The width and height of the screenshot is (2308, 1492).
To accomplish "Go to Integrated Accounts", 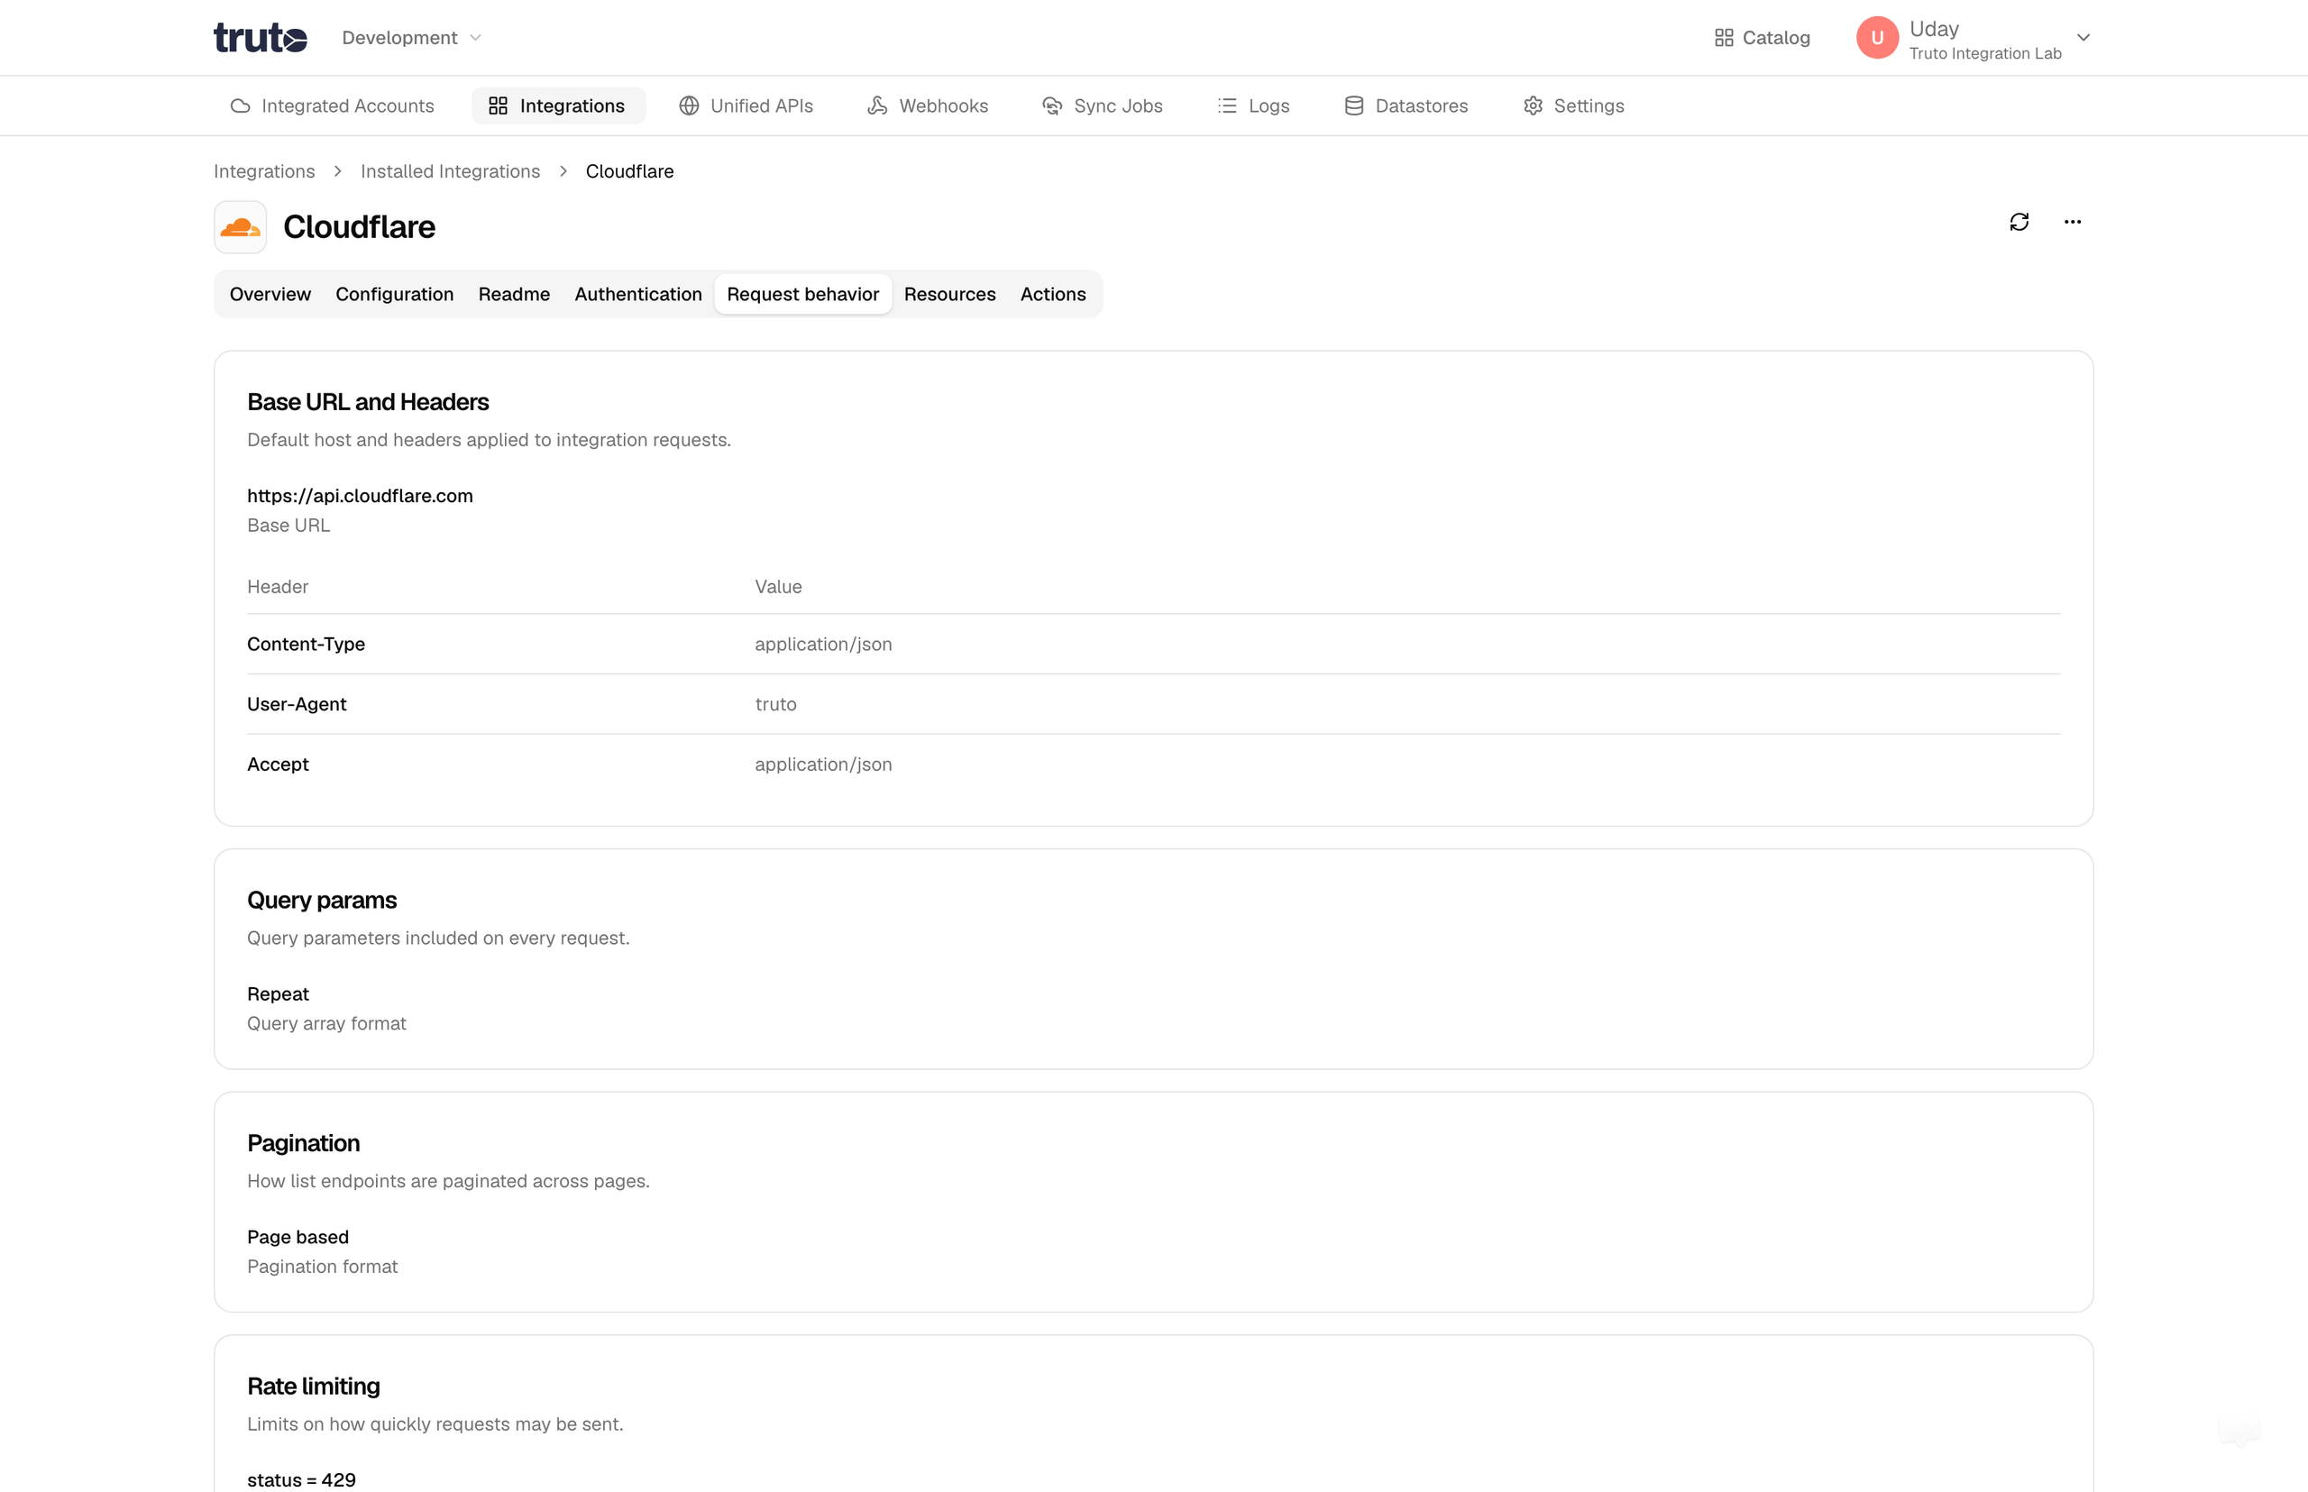I will [333, 105].
